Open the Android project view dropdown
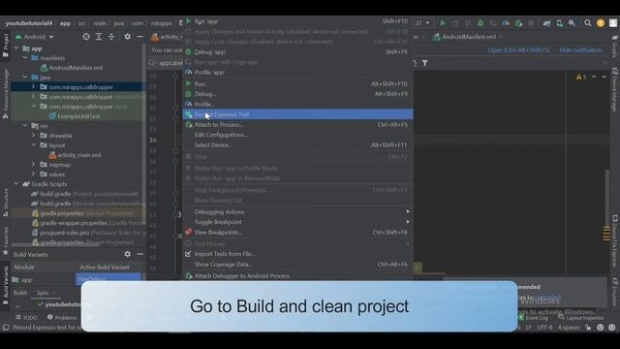The image size is (620, 349). click(x=35, y=37)
